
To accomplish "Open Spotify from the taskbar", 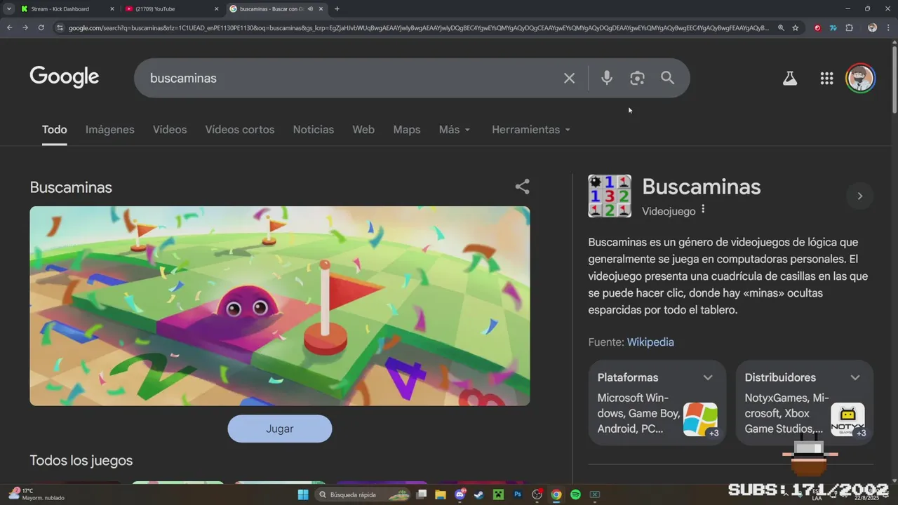I will pos(575,494).
